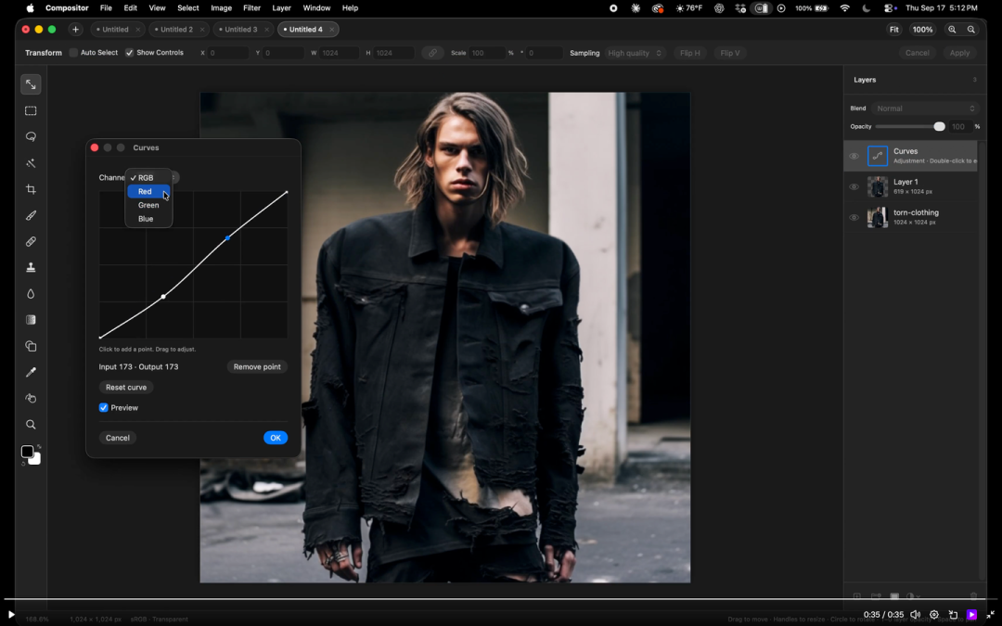The image size is (1002, 626).
Task: Select the Zoom magnifier tool
Action: [x=31, y=424]
